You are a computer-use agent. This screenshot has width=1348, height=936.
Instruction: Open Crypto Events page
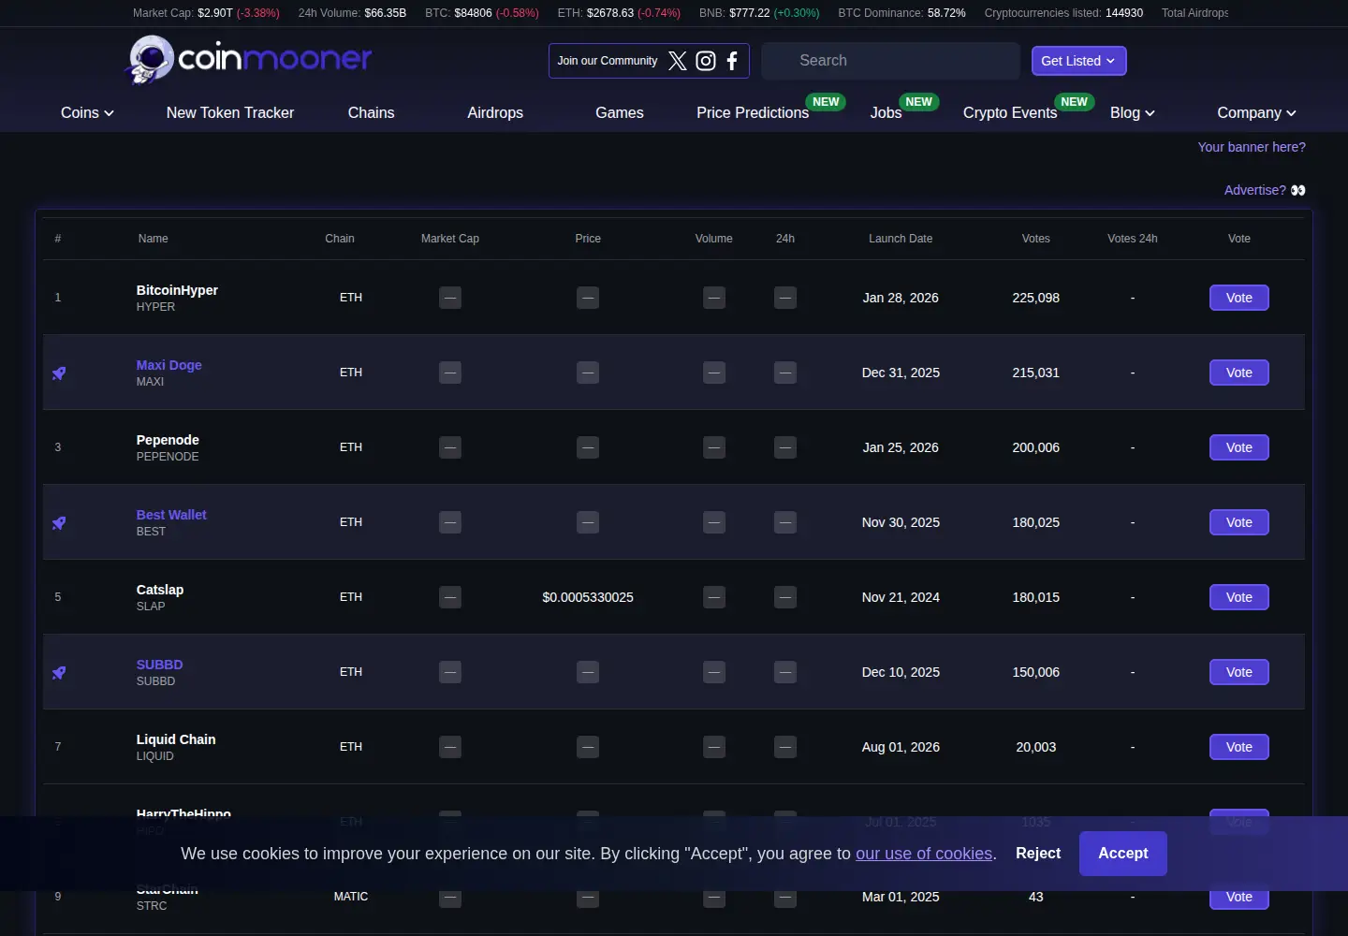(x=1010, y=112)
